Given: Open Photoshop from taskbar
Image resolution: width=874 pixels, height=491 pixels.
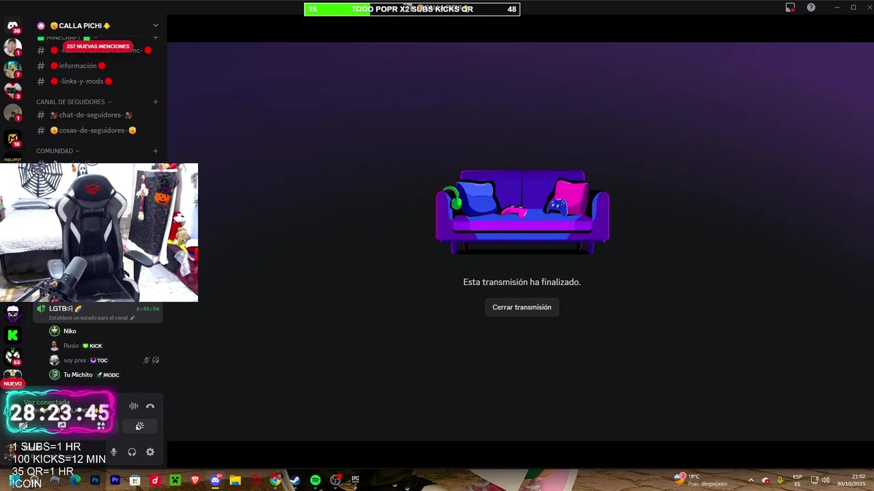Looking at the screenshot, I should tap(95, 480).
